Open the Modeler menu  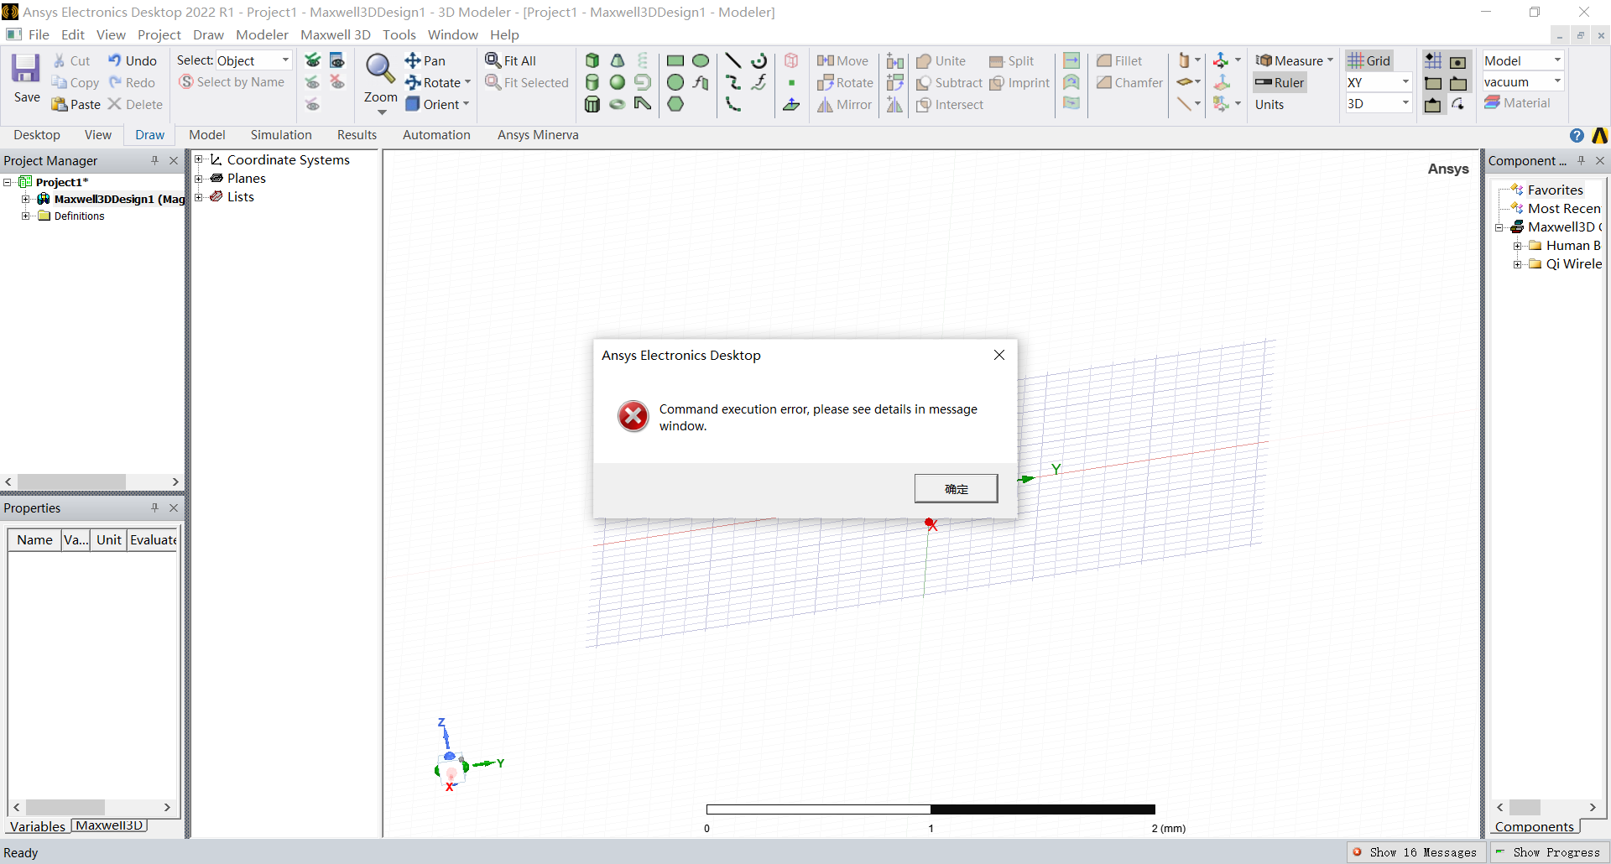coord(262,34)
